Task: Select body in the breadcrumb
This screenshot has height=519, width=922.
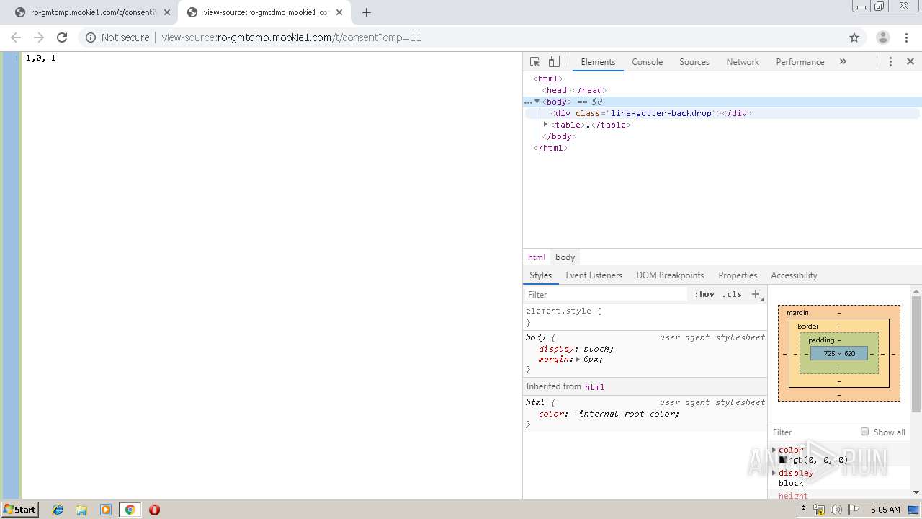Action: tap(565, 257)
